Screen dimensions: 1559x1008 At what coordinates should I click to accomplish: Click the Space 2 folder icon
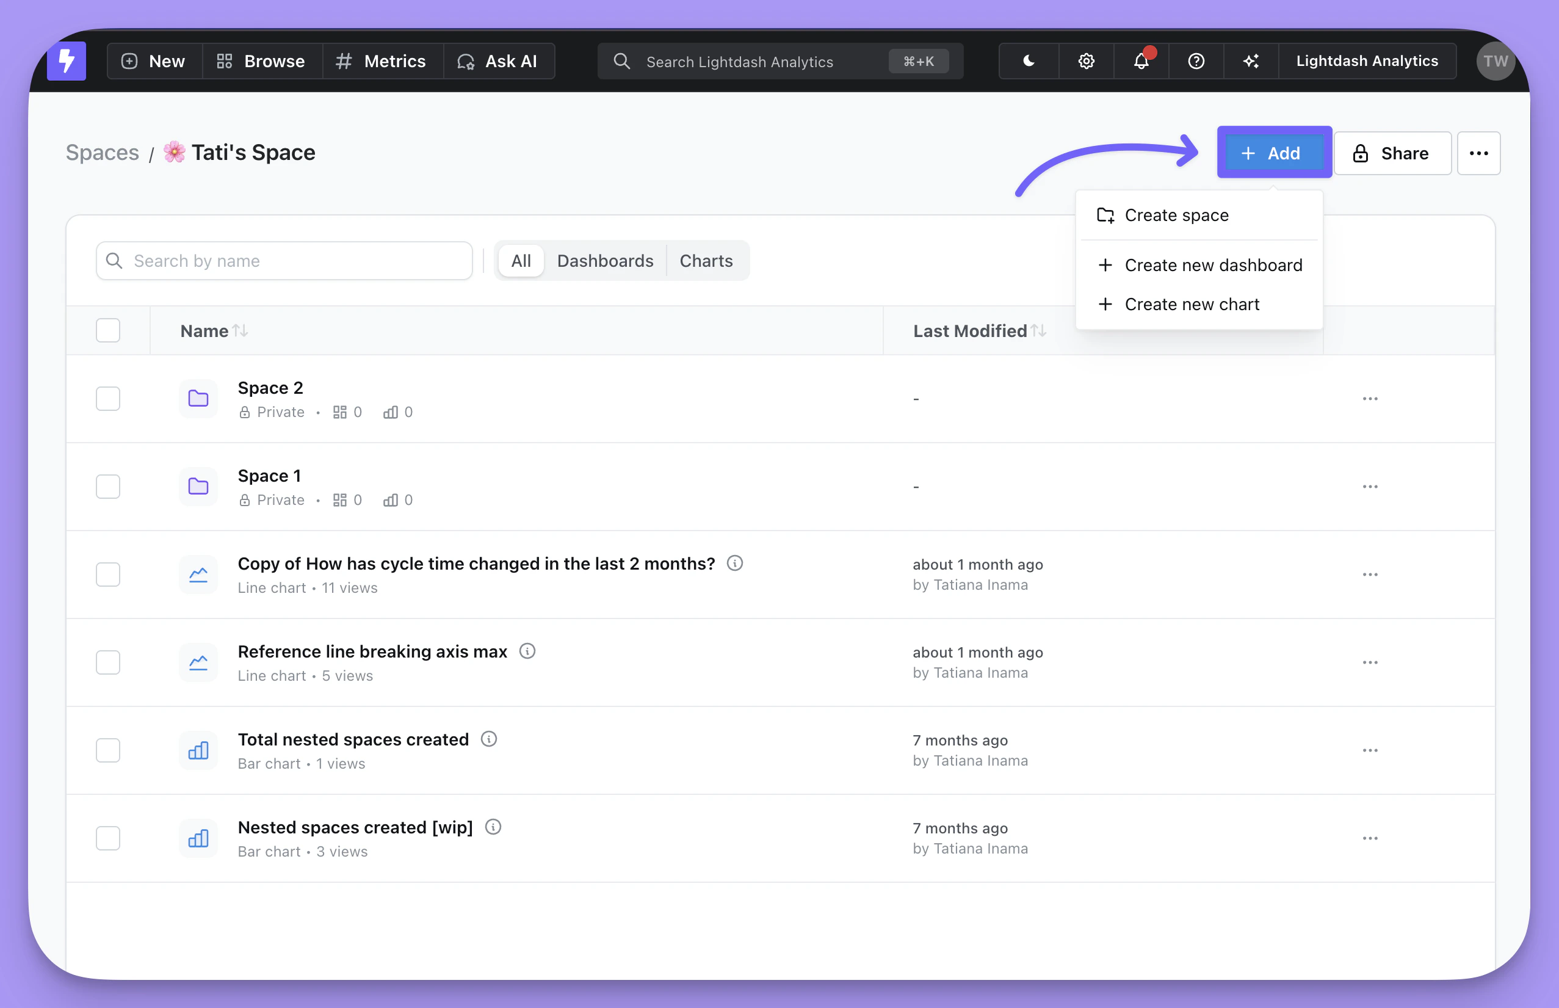(198, 398)
